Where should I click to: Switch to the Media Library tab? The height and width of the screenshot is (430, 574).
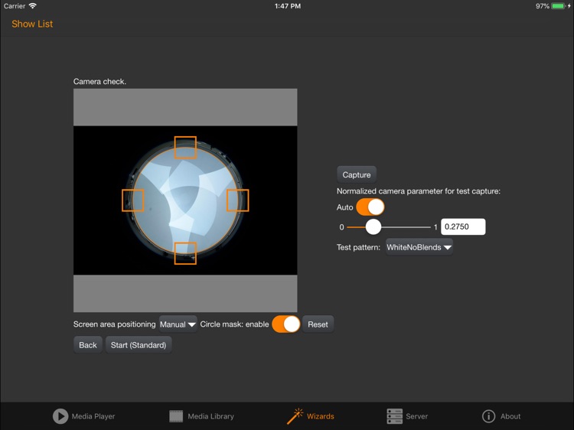[201, 416]
